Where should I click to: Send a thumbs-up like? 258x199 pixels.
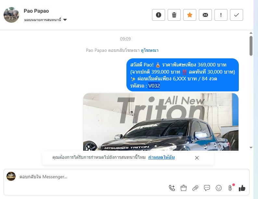242,188
